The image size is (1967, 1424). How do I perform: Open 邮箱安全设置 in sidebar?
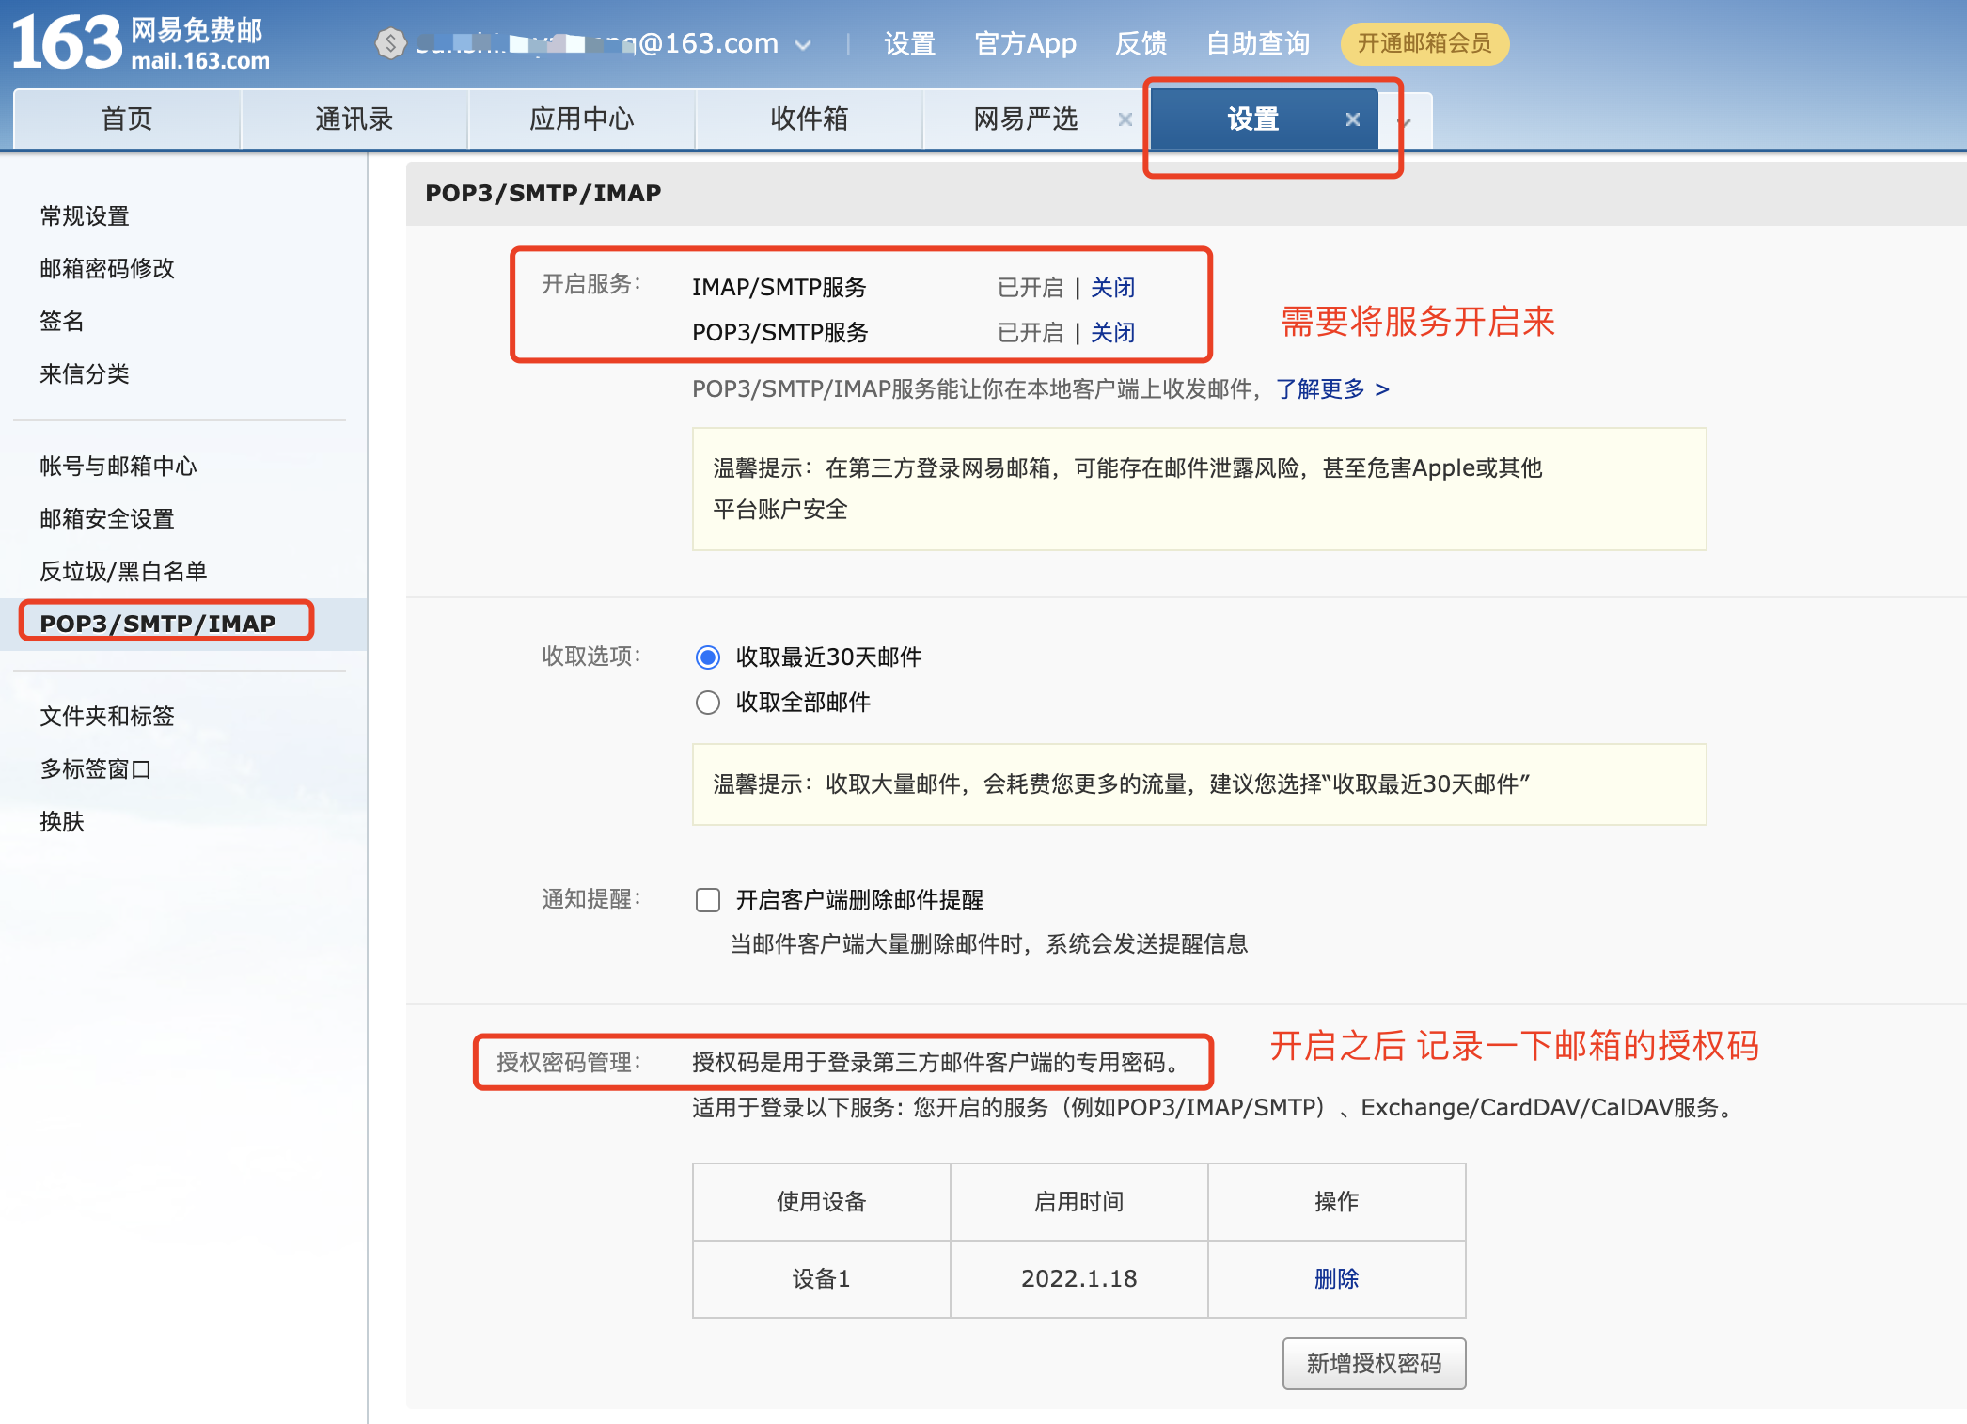(107, 518)
